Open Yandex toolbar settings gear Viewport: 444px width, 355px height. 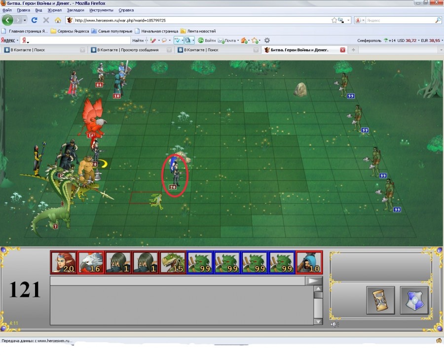(x=267, y=40)
